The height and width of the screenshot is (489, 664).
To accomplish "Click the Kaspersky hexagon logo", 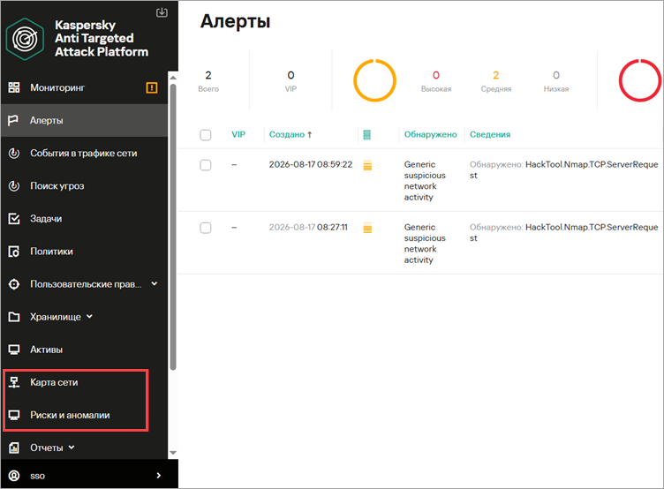I will (x=25, y=39).
